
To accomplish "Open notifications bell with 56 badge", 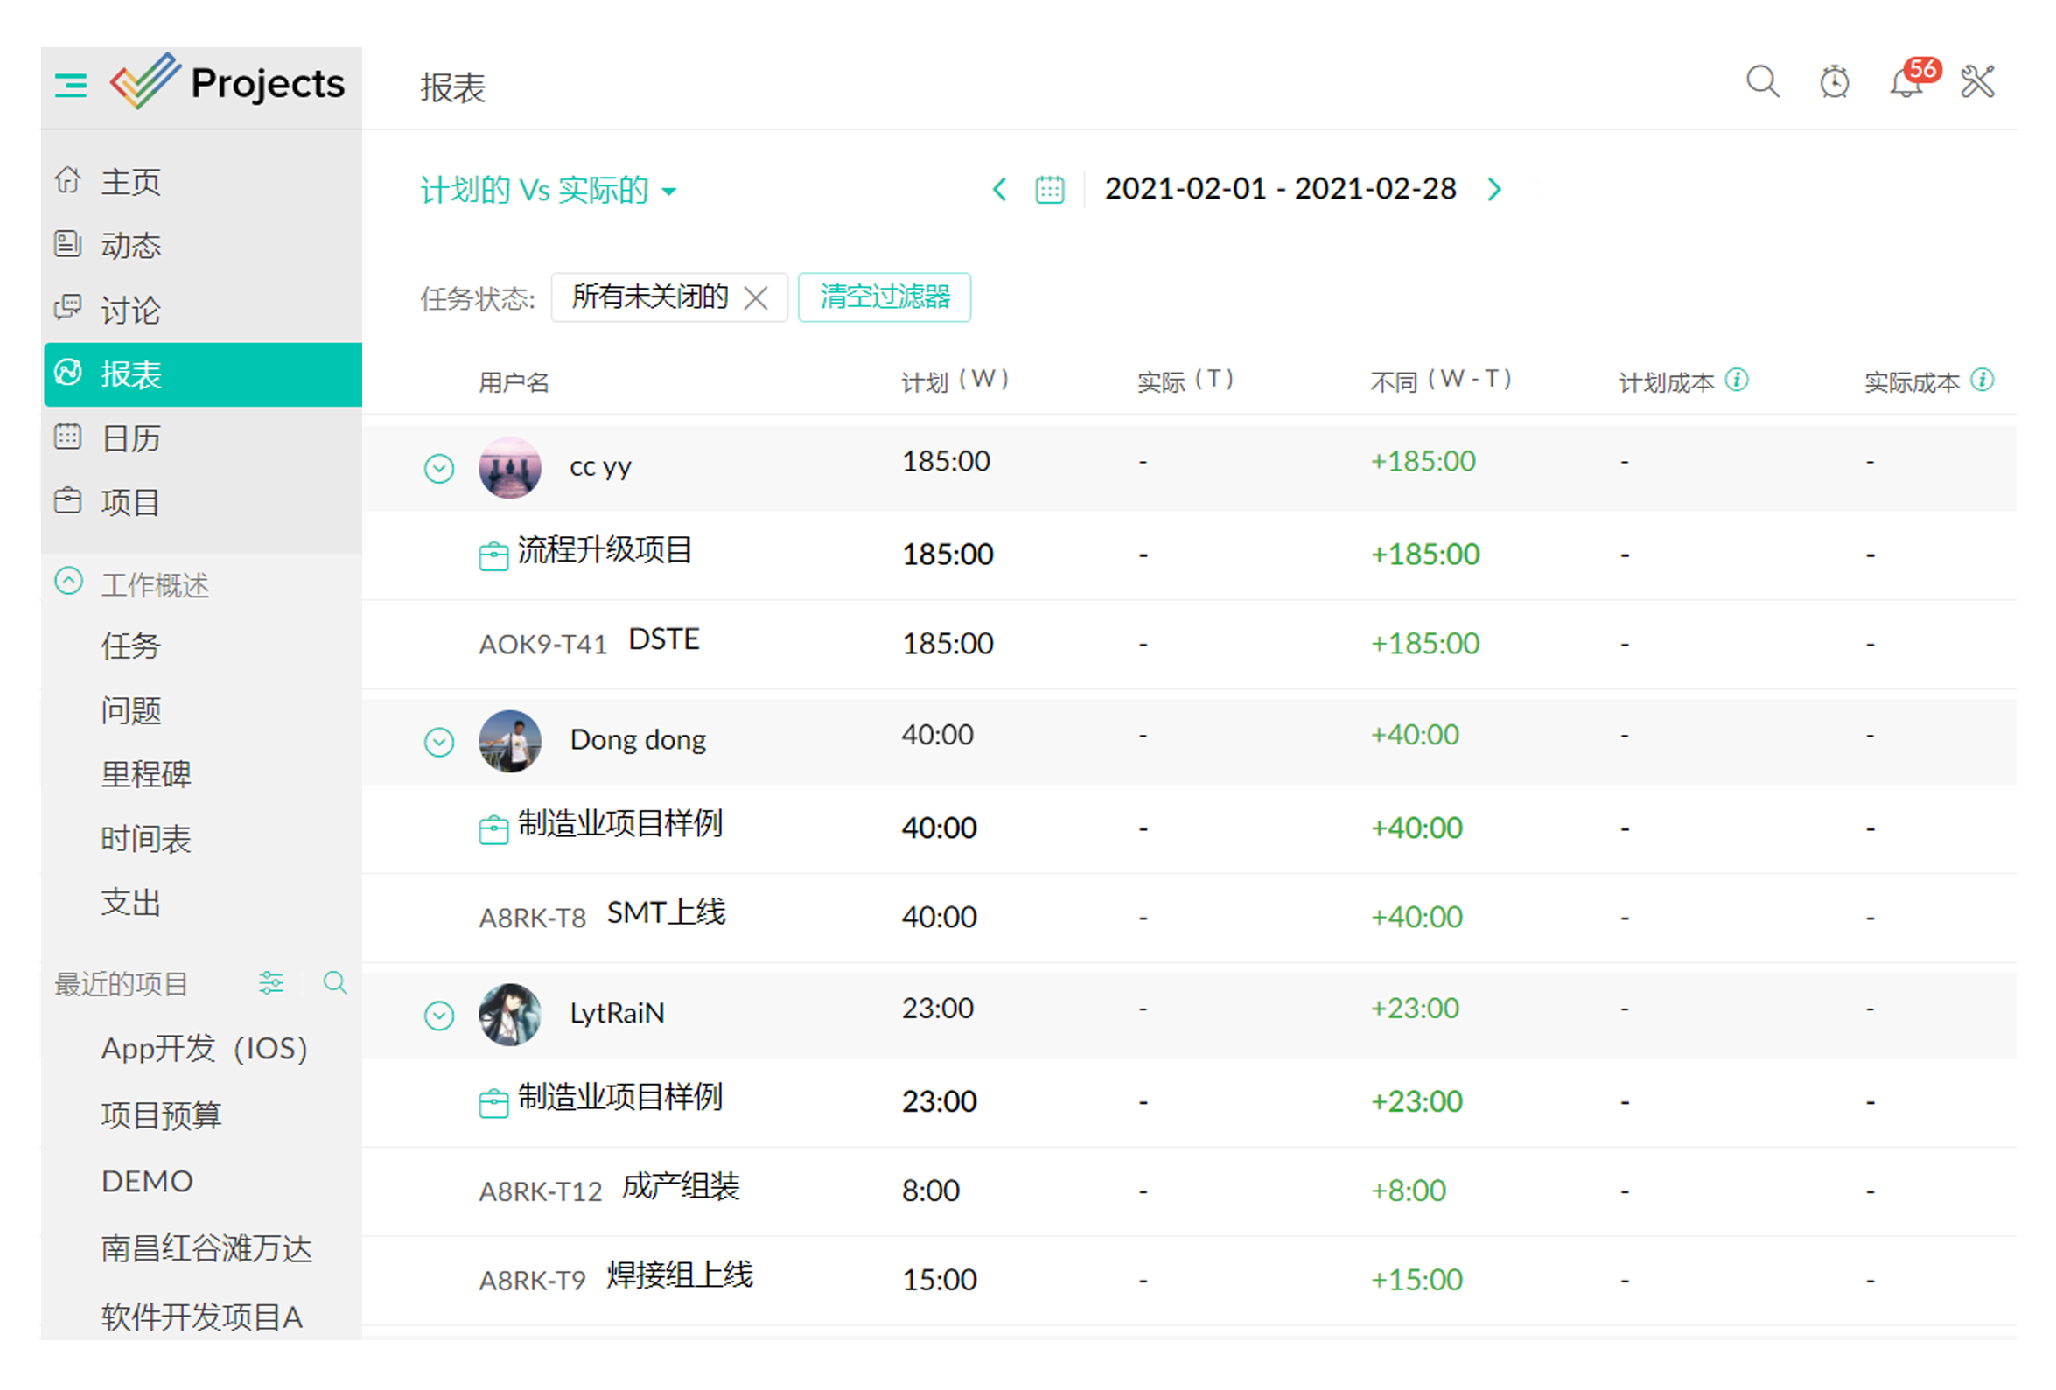I will pyautogui.click(x=1906, y=83).
